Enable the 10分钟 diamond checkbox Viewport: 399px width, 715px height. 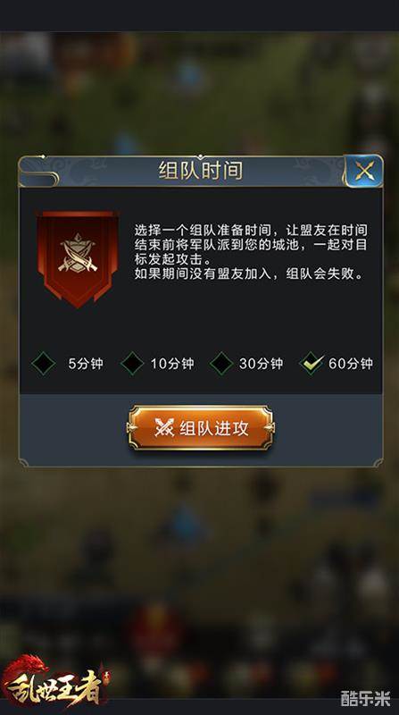pos(132,364)
